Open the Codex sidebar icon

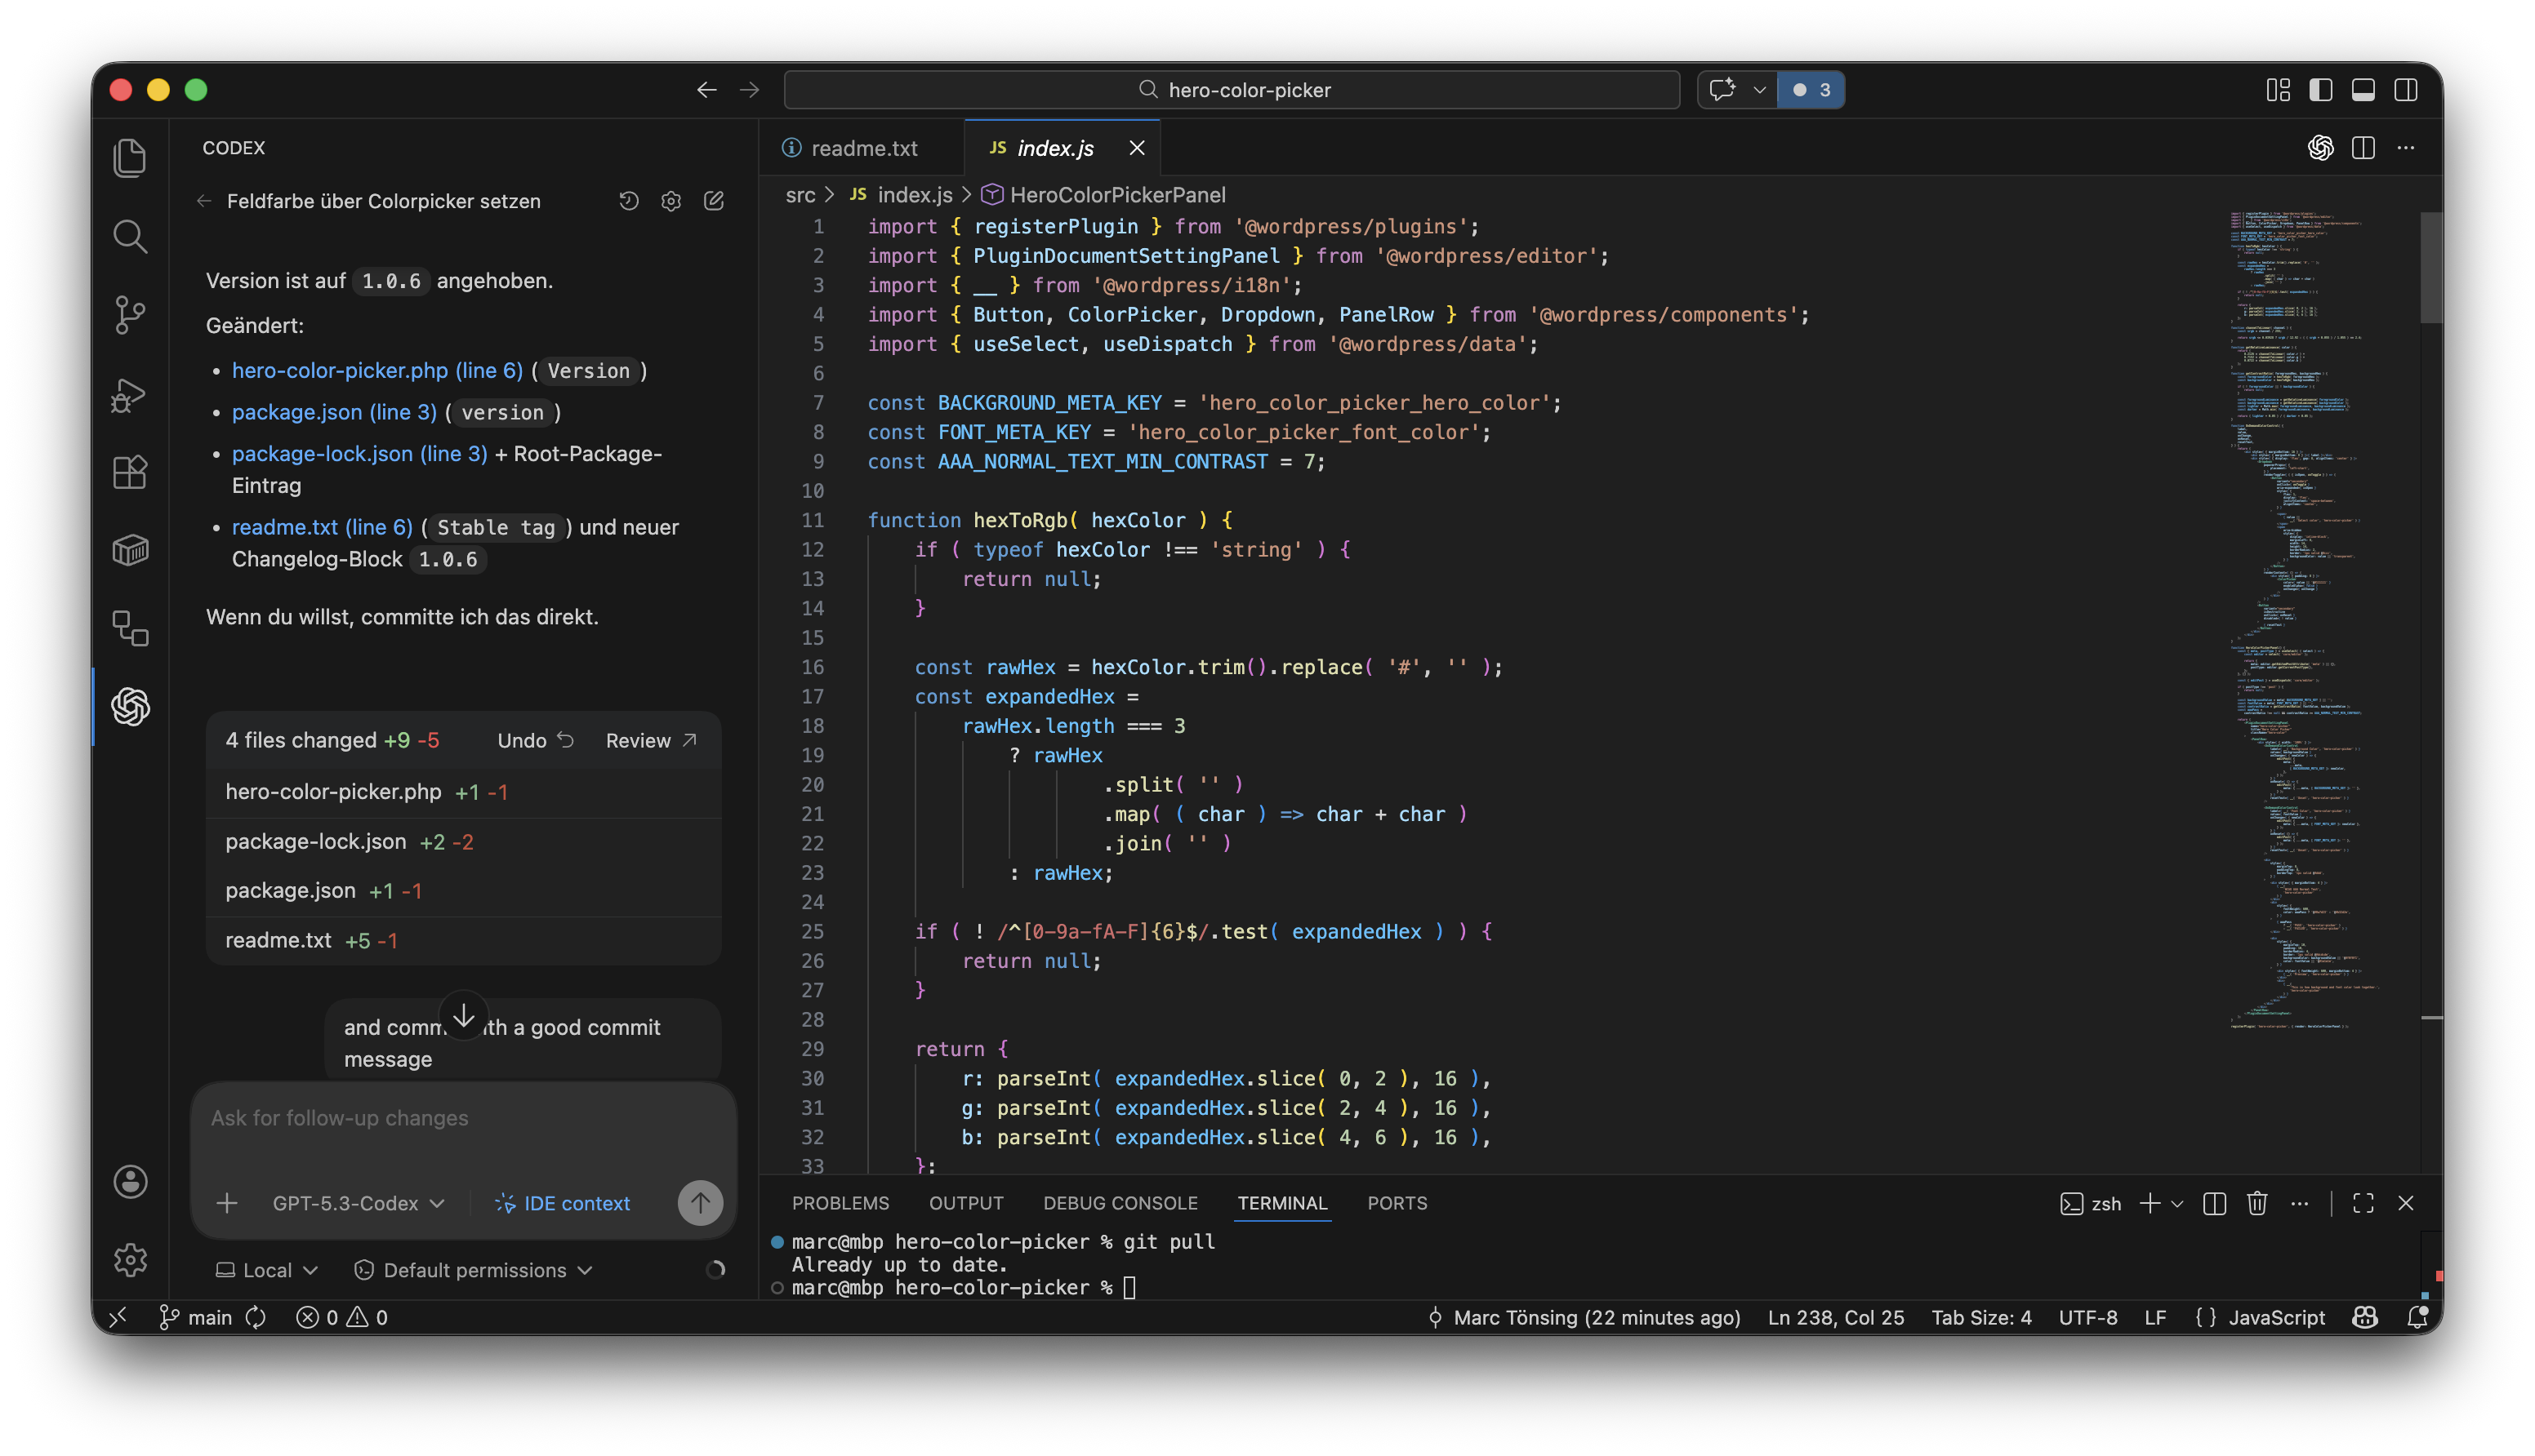point(130,707)
